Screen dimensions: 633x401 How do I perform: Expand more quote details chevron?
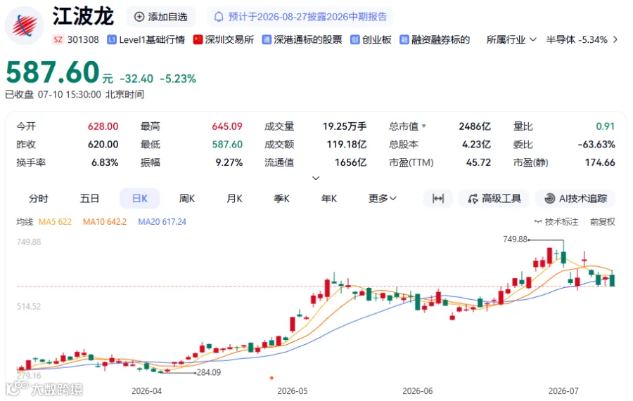pyautogui.click(x=316, y=178)
